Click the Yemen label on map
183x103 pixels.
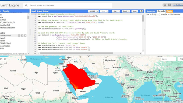[x=83, y=91]
